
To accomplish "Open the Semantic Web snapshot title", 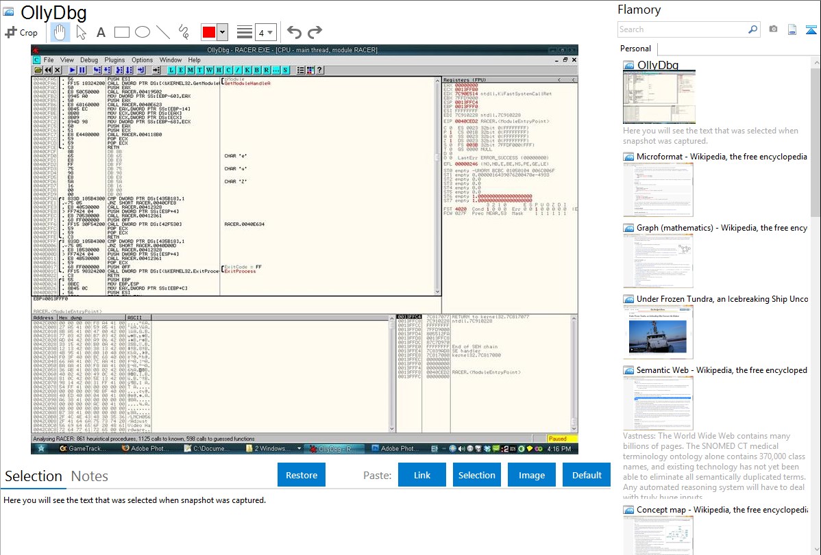I will (x=722, y=370).
